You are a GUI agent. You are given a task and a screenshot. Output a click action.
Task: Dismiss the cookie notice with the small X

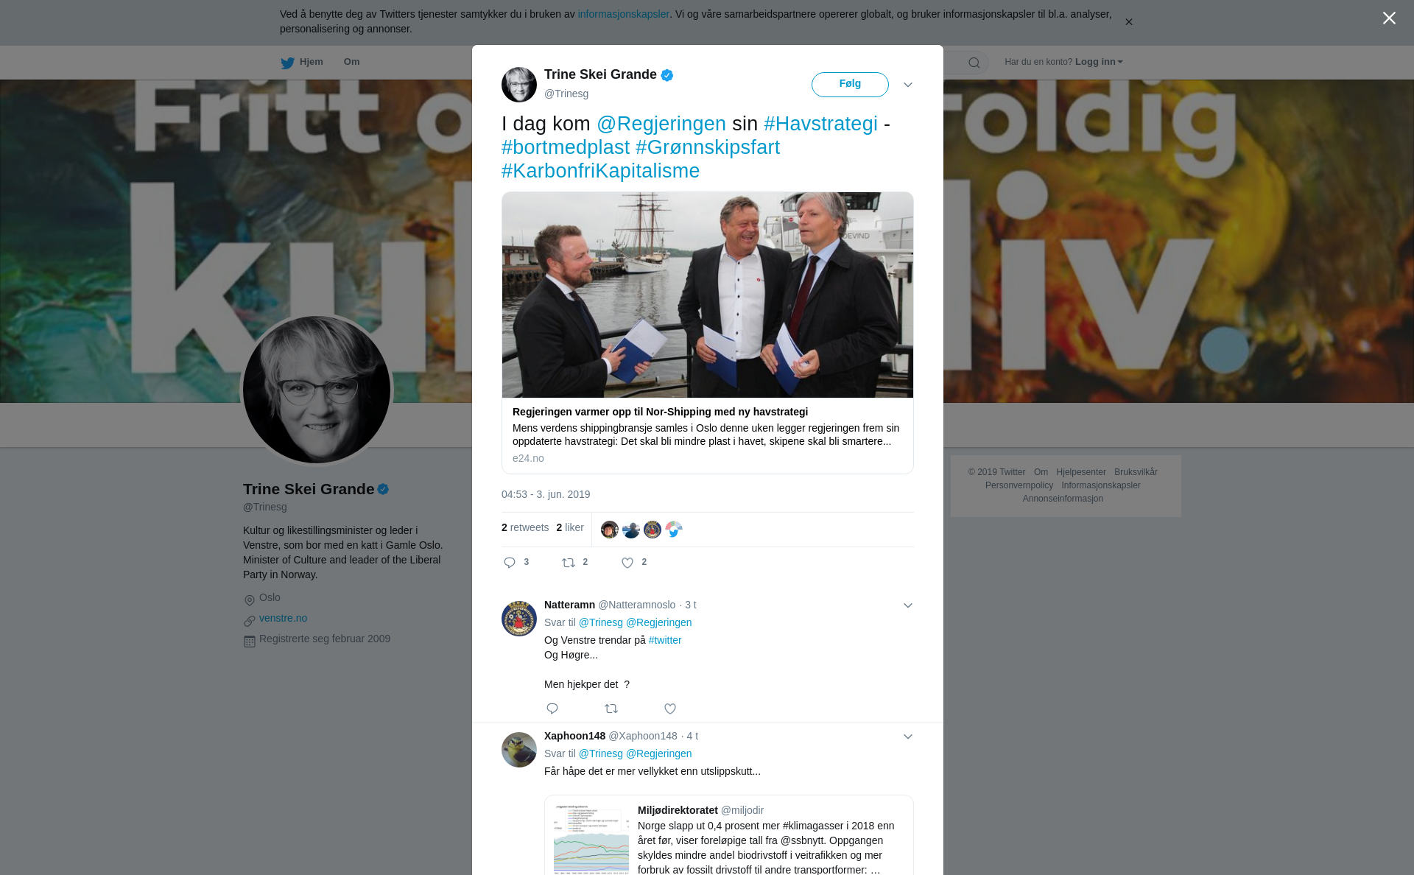pos(1128,22)
